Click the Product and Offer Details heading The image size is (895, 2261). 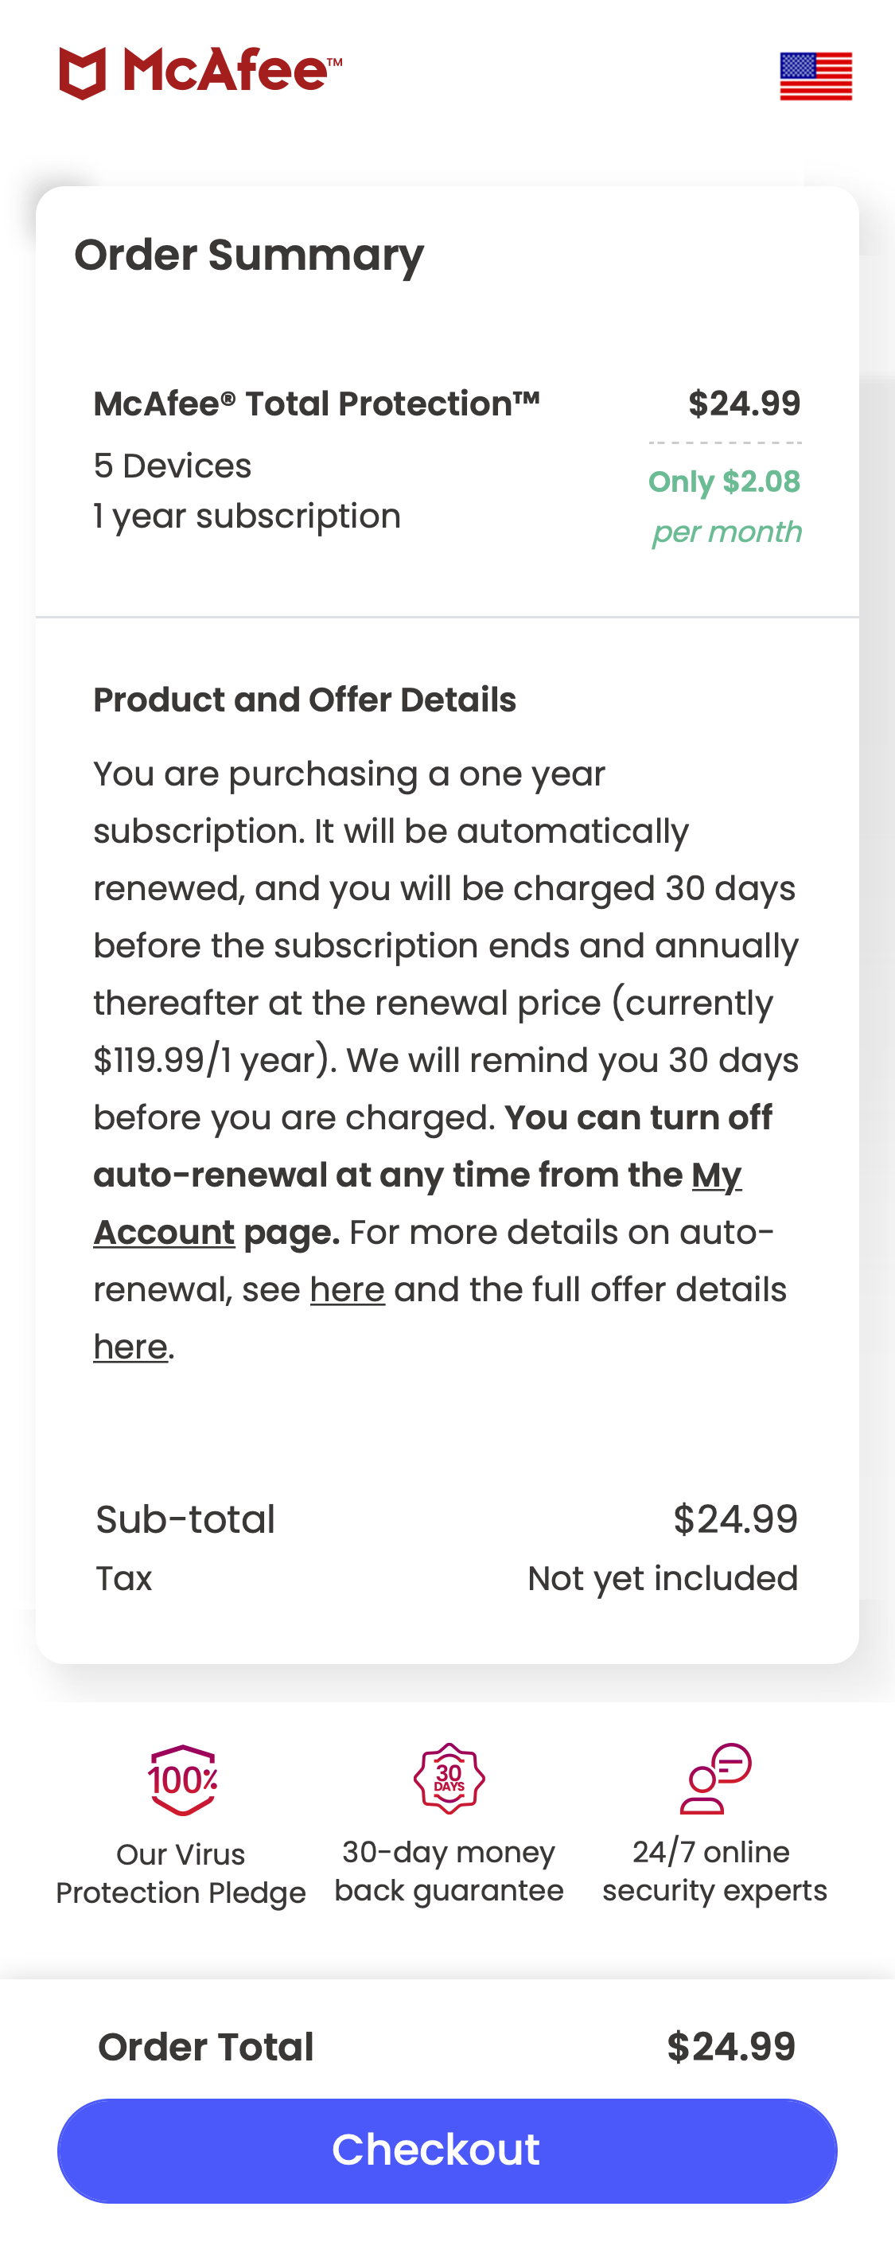pyautogui.click(x=305, y=700)
